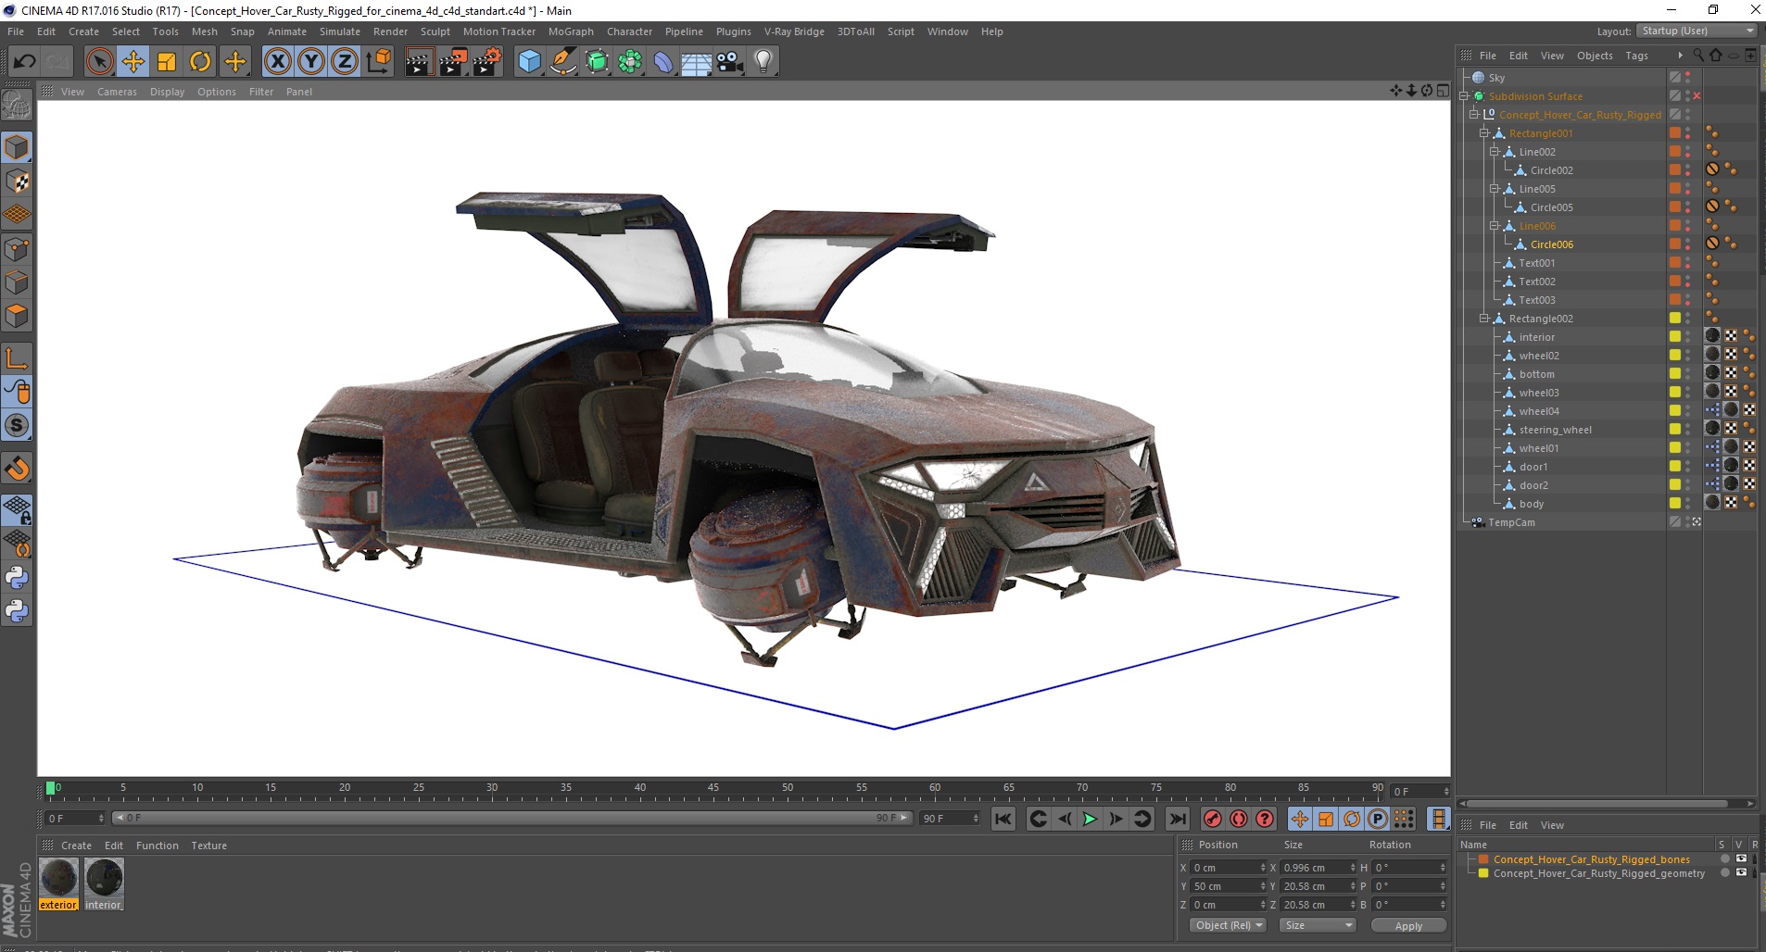Image resolution: width=1766 pixels, height=952 pixels.
Task: Toggle visibility of bones layer
Action: coord(1741,859)
